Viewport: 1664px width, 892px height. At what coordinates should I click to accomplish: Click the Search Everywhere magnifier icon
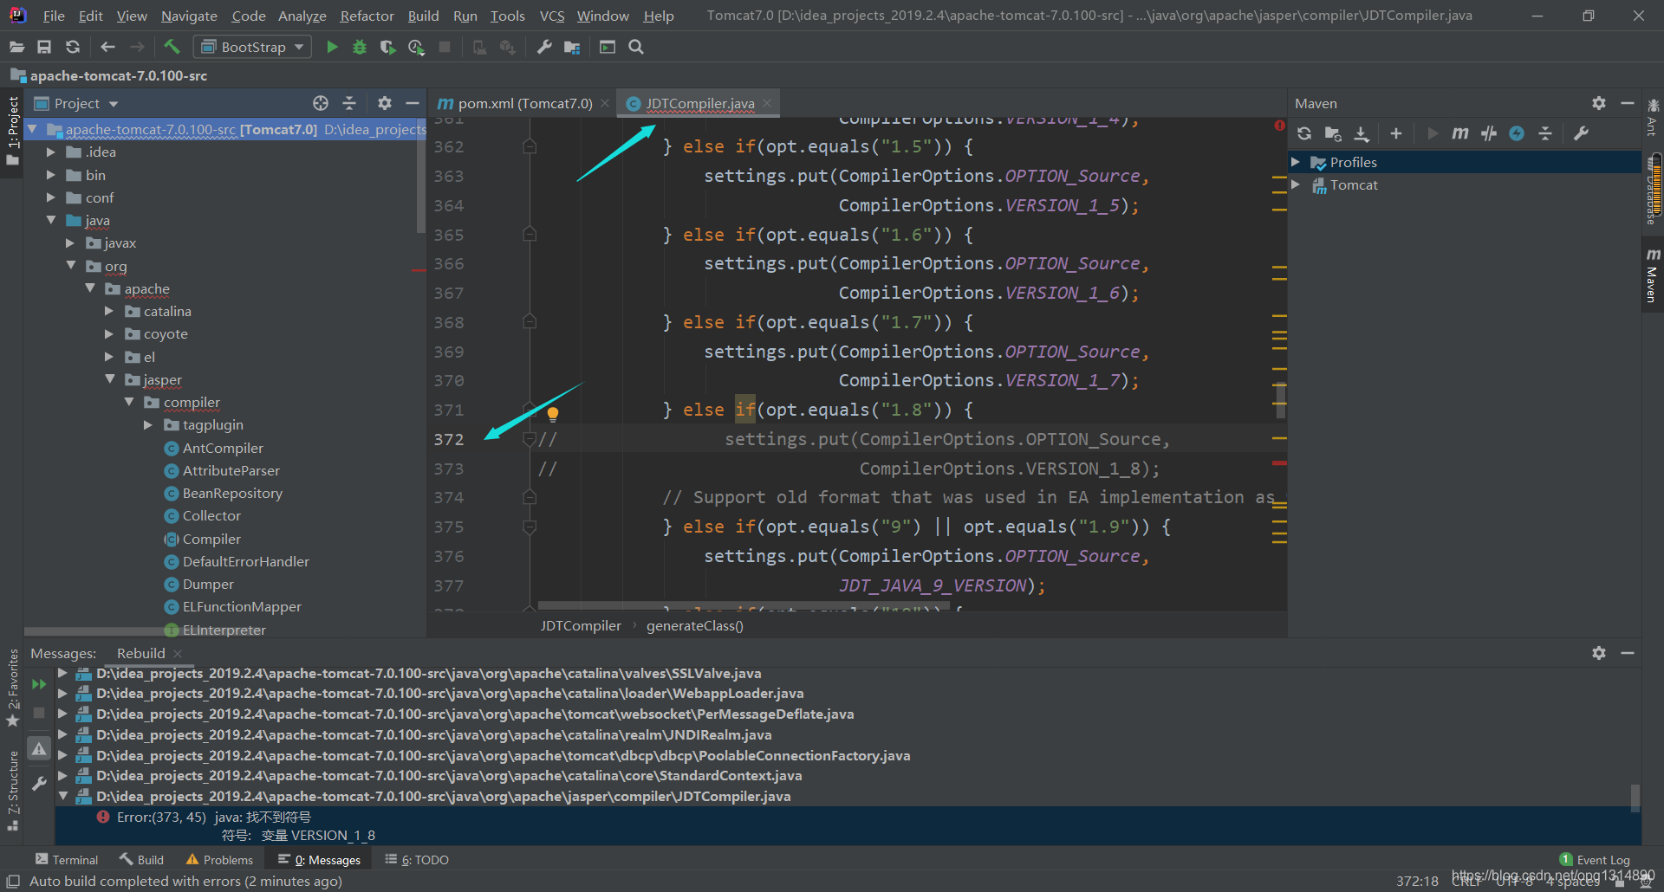point(636,47)
